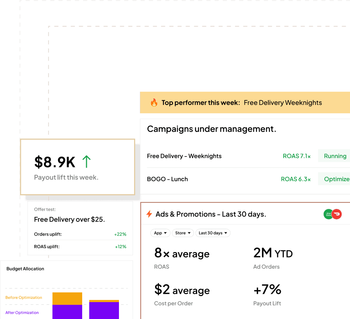The image size is (350, 319).
Task: Select the BOGO – Lunch campaign row
Action: tap(167, 179)
